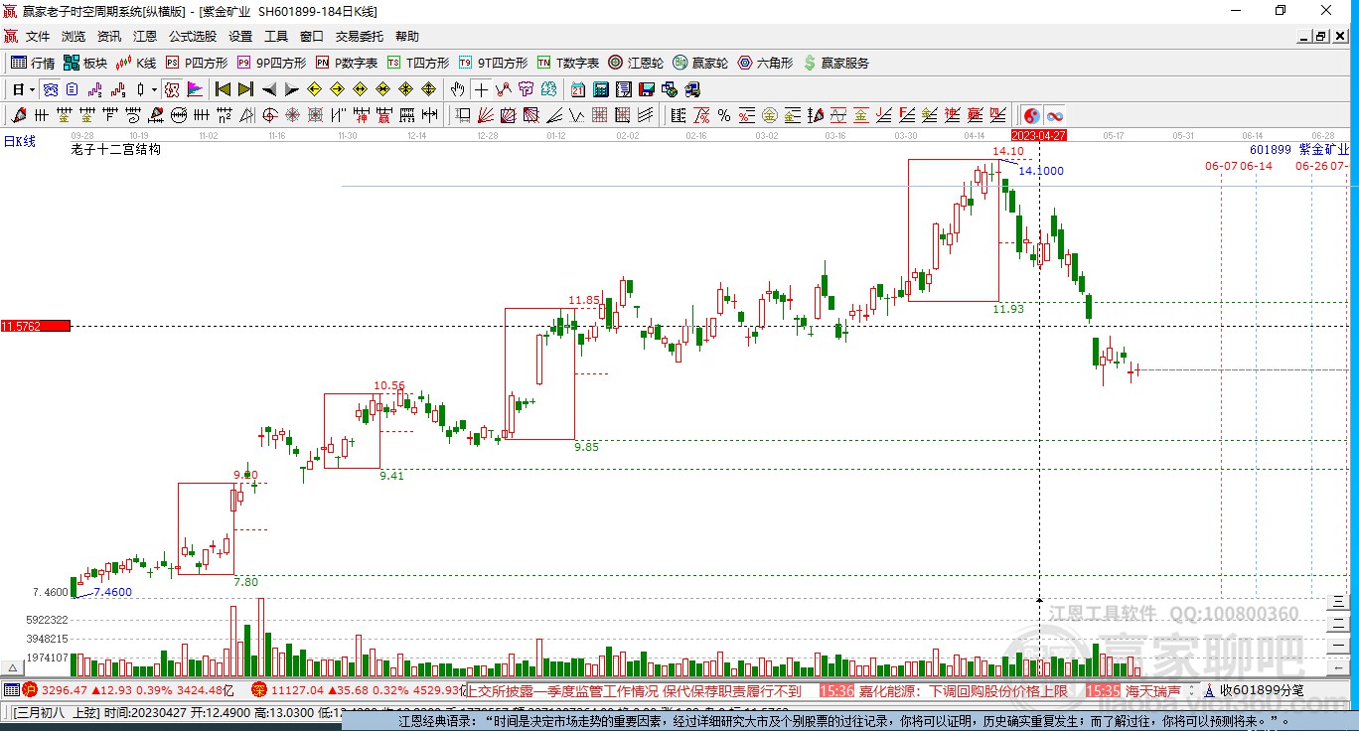Select the hand pan tool
Viewport: 1359px width, 731px height.
click(x=457, y=89)
